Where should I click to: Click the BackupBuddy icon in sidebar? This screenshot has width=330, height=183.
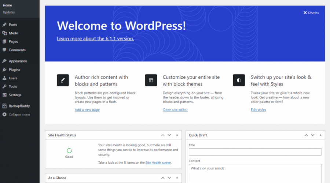4,106
